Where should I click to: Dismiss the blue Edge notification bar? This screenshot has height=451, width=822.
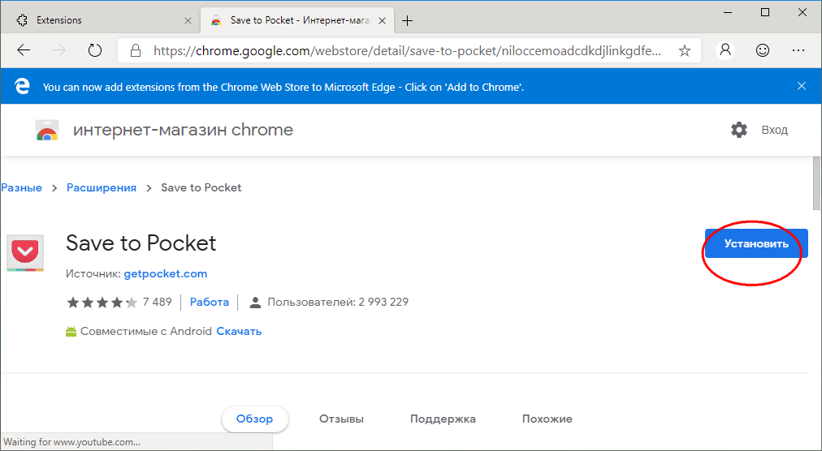pyautogui.click(x=802, y=86)
